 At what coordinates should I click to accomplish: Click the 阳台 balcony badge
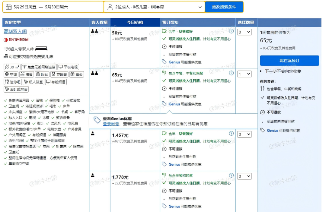[42, 74]
